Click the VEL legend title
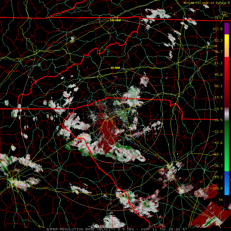The image size is (231, 231). coord(225,15)
